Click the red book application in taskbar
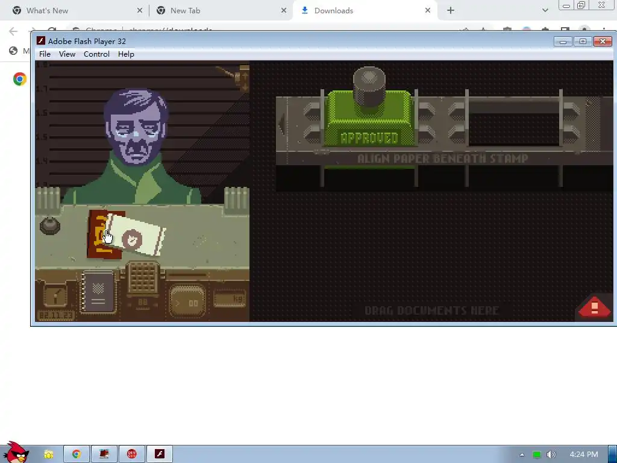 click(x=104, y=455)
